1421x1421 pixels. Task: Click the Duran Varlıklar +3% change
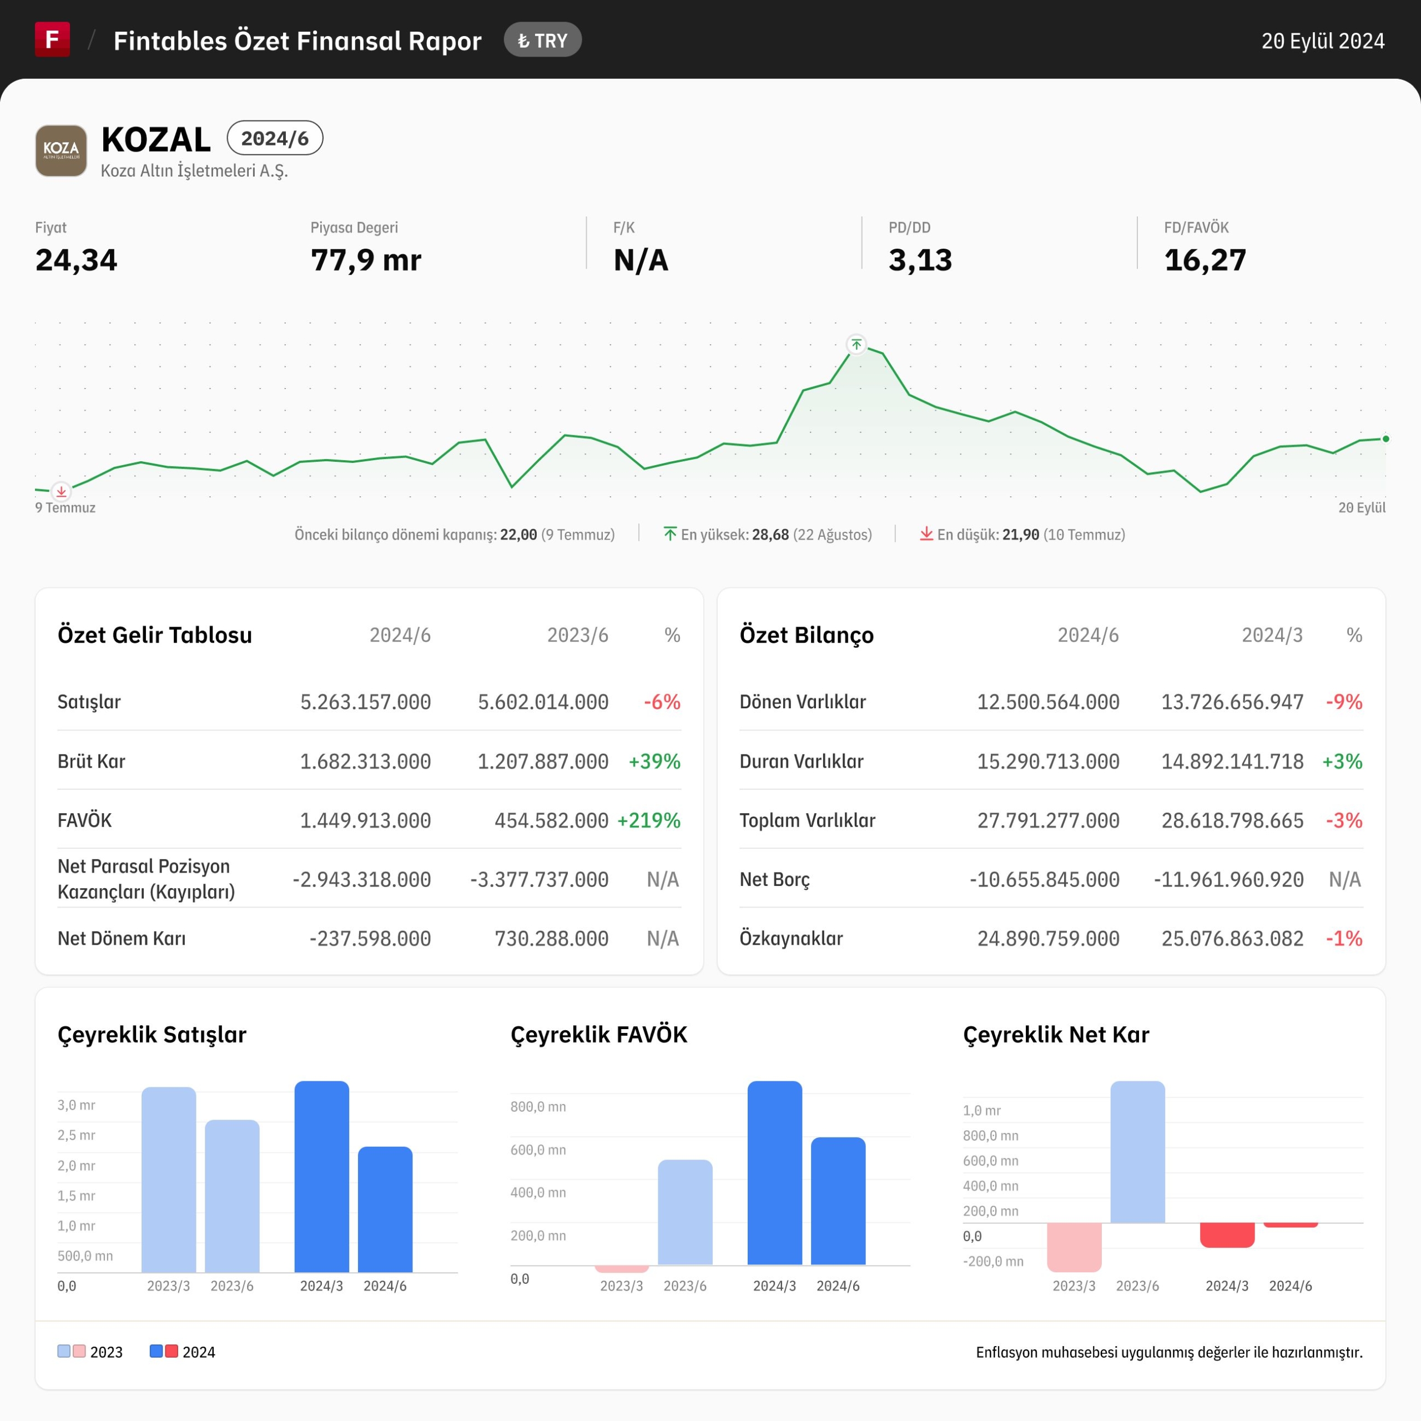click(x=1342, y=761)
